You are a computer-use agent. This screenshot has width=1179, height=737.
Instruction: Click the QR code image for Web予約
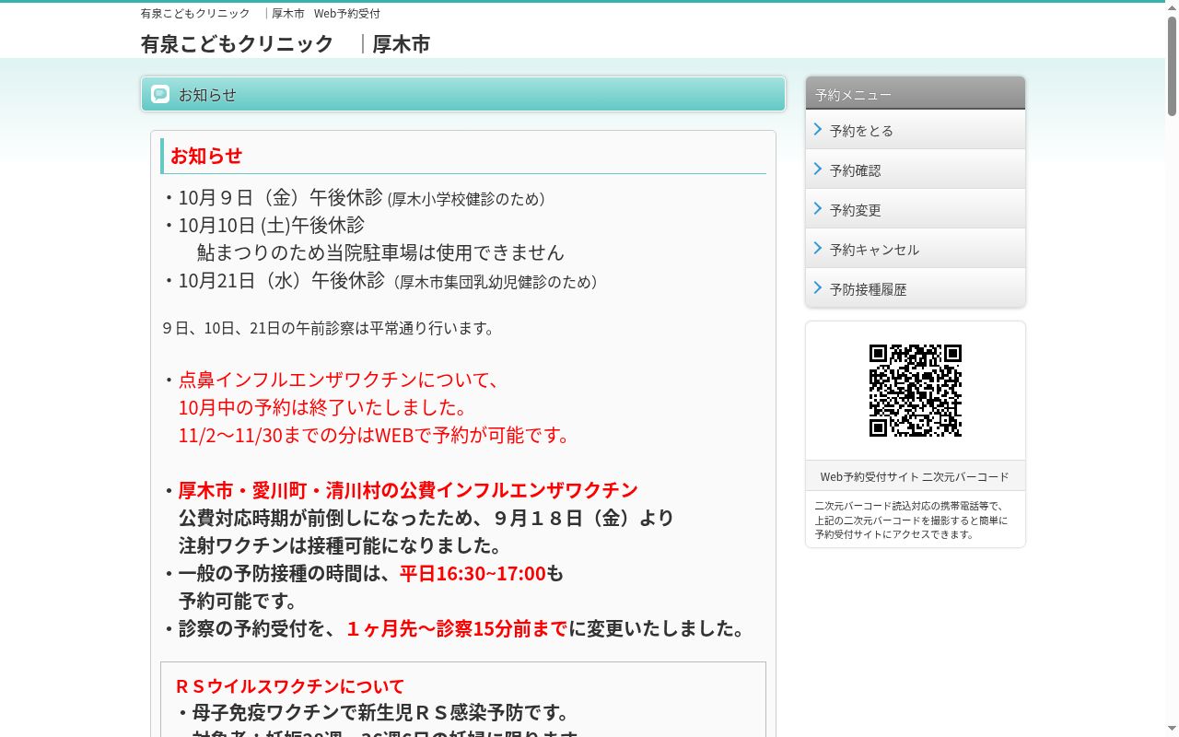click(x=916, y=391)
